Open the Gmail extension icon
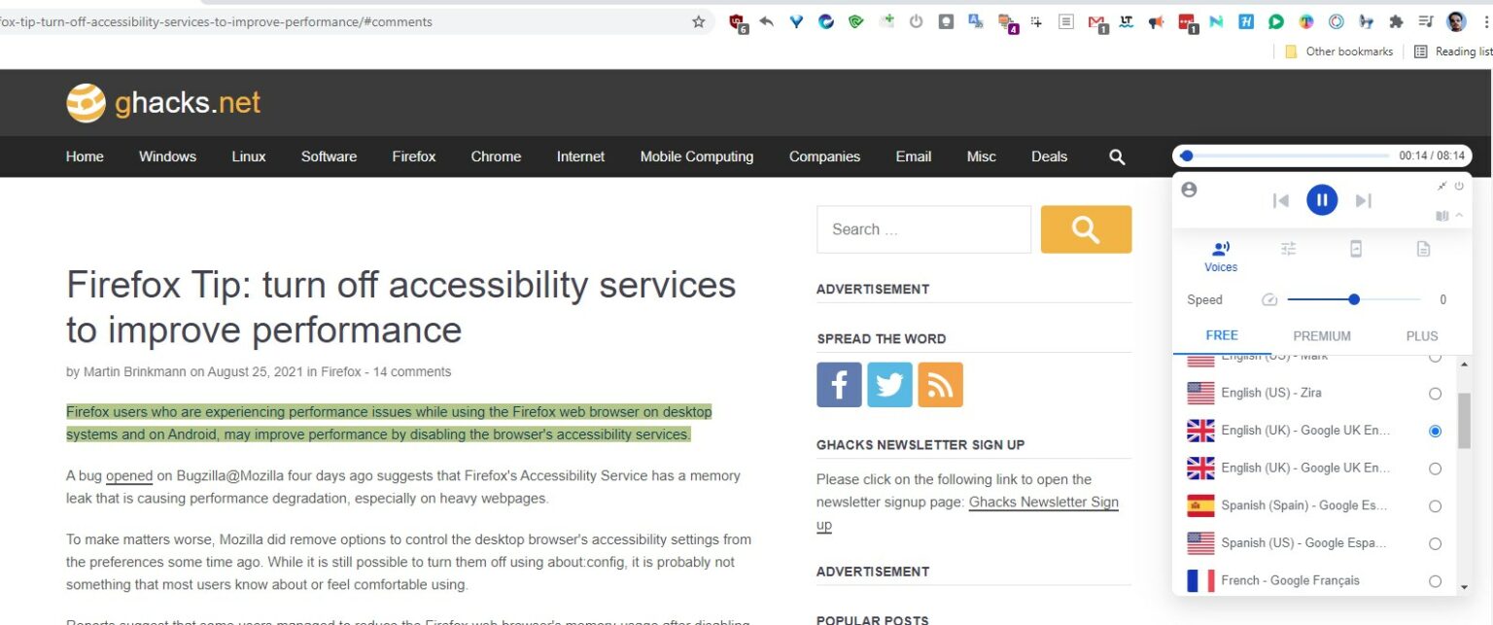The width and height of the screenshot is (1493, 625). [1095, 21]
